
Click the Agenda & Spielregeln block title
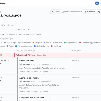pyautogui.click(x=29, y=78)
